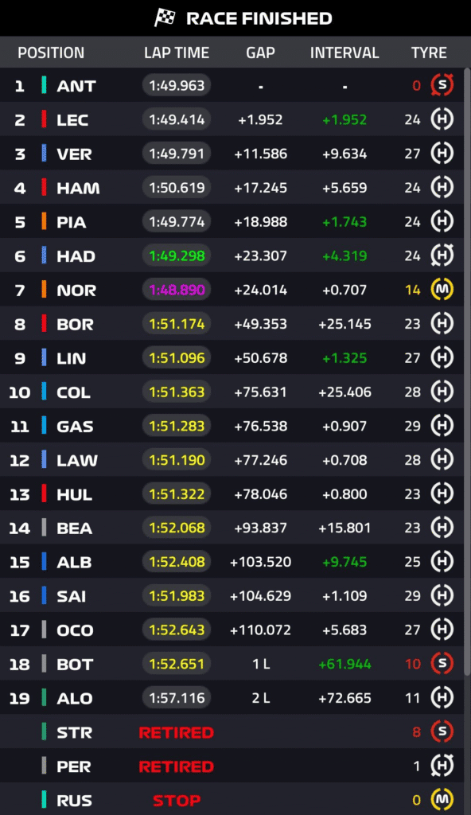Click PER's hard tyre icon
Screen dimensions: 471x815
[x=442, y=766]
